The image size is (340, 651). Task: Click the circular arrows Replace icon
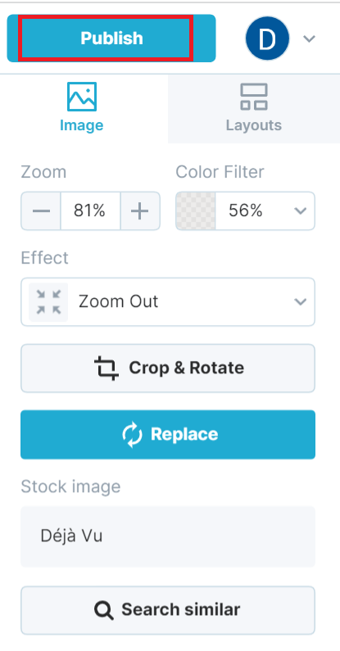pyautogui.click(x=132, y=435)
